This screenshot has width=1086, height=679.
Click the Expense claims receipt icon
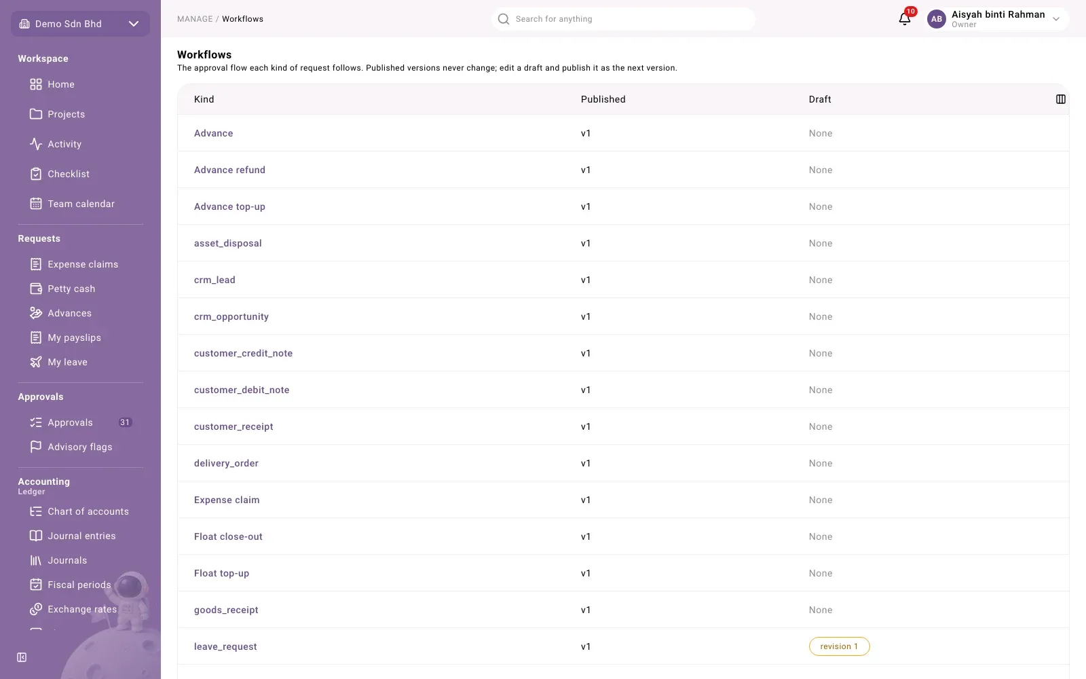(x=36, y=264)
